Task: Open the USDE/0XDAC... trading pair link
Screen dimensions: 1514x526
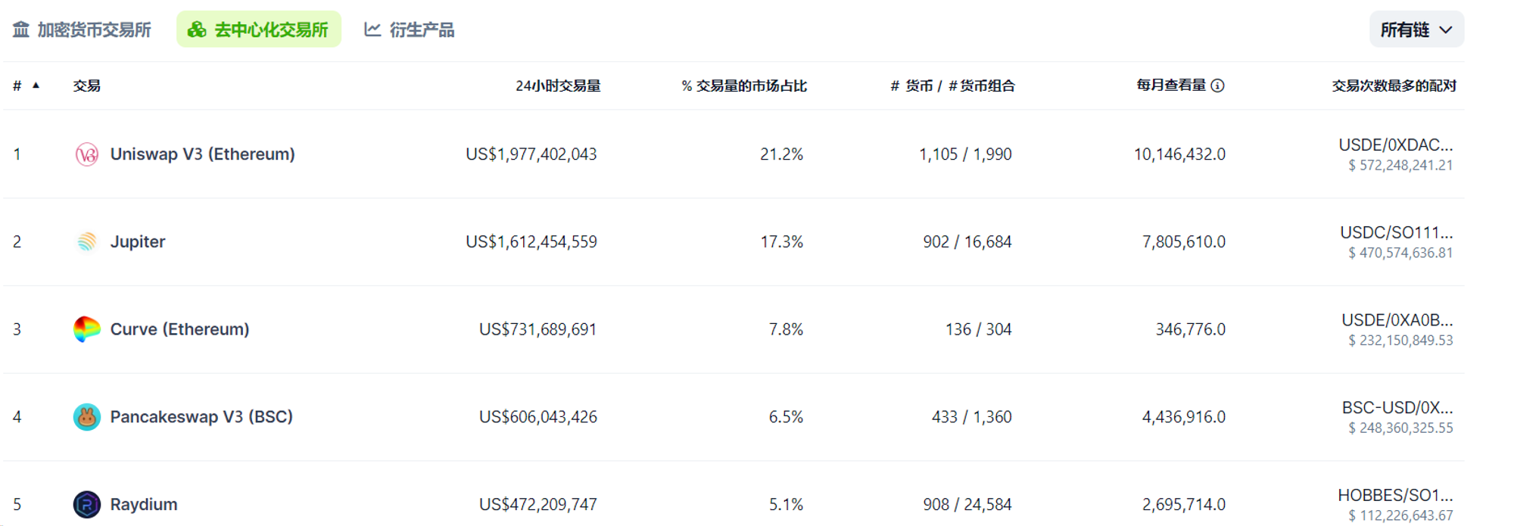Action: [1395, 145]
